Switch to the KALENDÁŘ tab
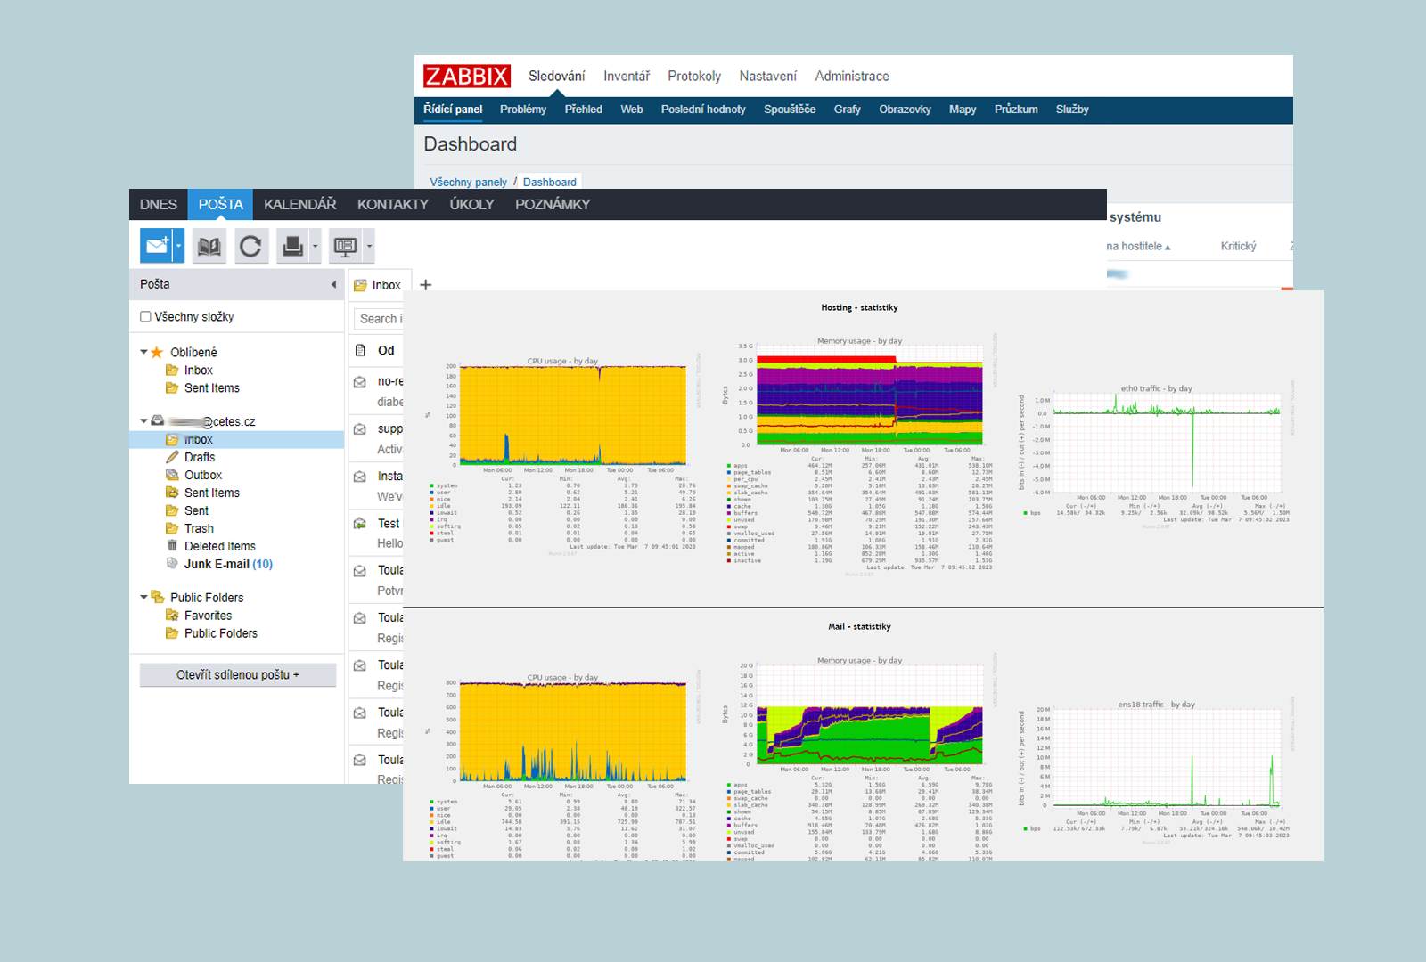This screenshot has width=1426, height=962. click(299, 204)
